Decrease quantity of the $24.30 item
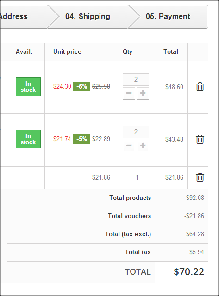This screenshot has width=219, height=296. [129, 93]
